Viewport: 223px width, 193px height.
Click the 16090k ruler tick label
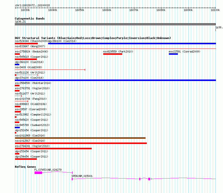tap(188, 10)
